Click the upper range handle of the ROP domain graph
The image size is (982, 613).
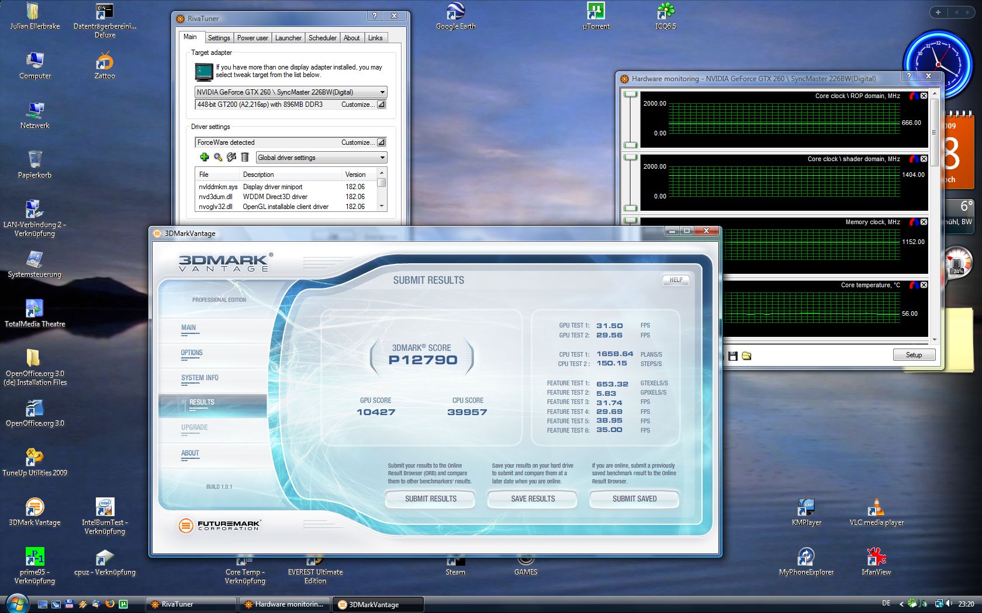pyautogui.click(x=630, y=94)
